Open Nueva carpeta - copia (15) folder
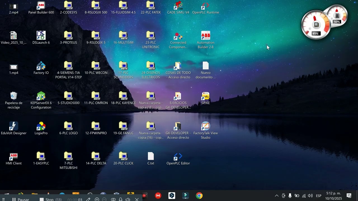 [x=151, y=100]
